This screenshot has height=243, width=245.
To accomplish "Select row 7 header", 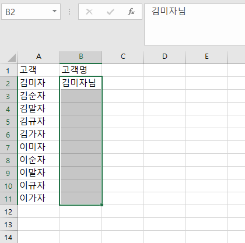I will click(9, 147).
